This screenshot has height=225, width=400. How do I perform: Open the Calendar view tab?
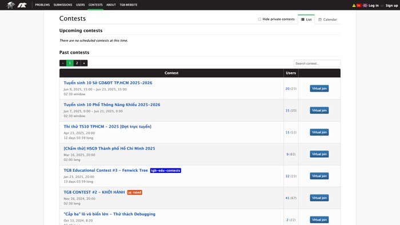click(x=327, y=19)
